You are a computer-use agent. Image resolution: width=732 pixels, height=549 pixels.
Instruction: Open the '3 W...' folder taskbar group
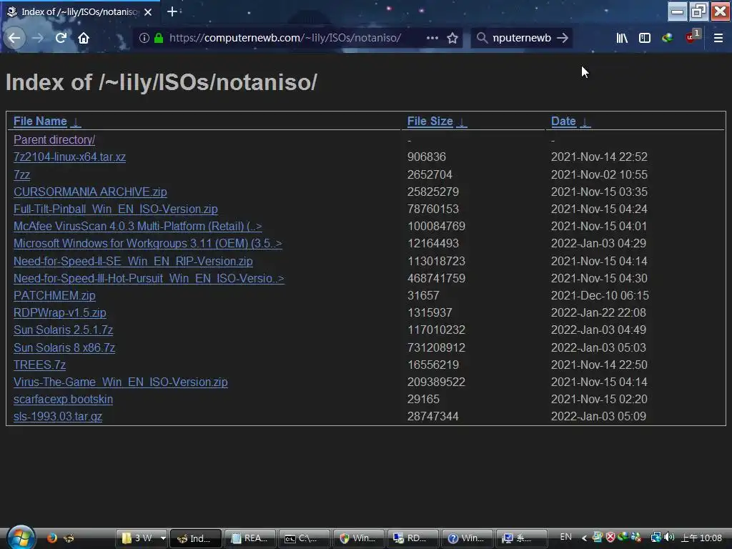point(137,538)
